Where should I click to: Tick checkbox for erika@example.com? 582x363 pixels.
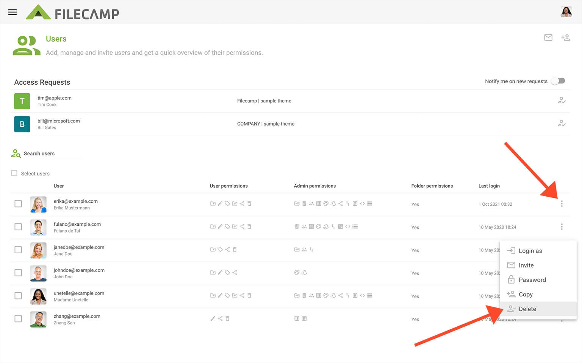[x=18, y=204]
